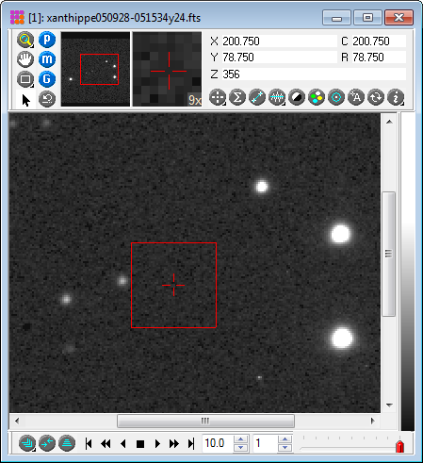Viewport: 423px width, 463px height.
Task: Click vertical scrollbar down arrow
Action: (389, 405)
